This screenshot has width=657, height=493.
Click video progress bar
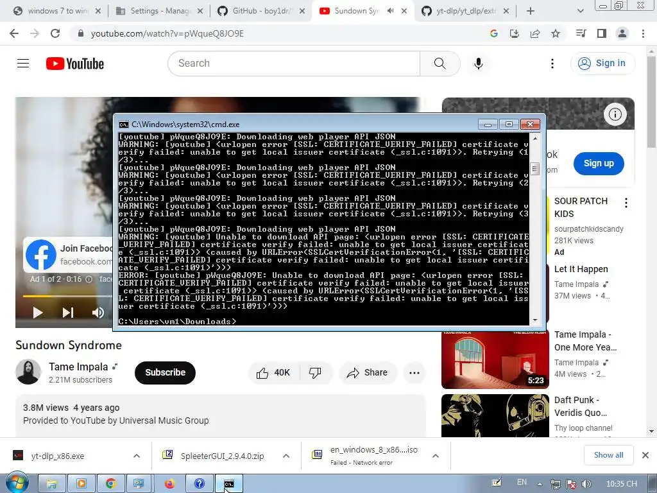(x=67, y=296)
